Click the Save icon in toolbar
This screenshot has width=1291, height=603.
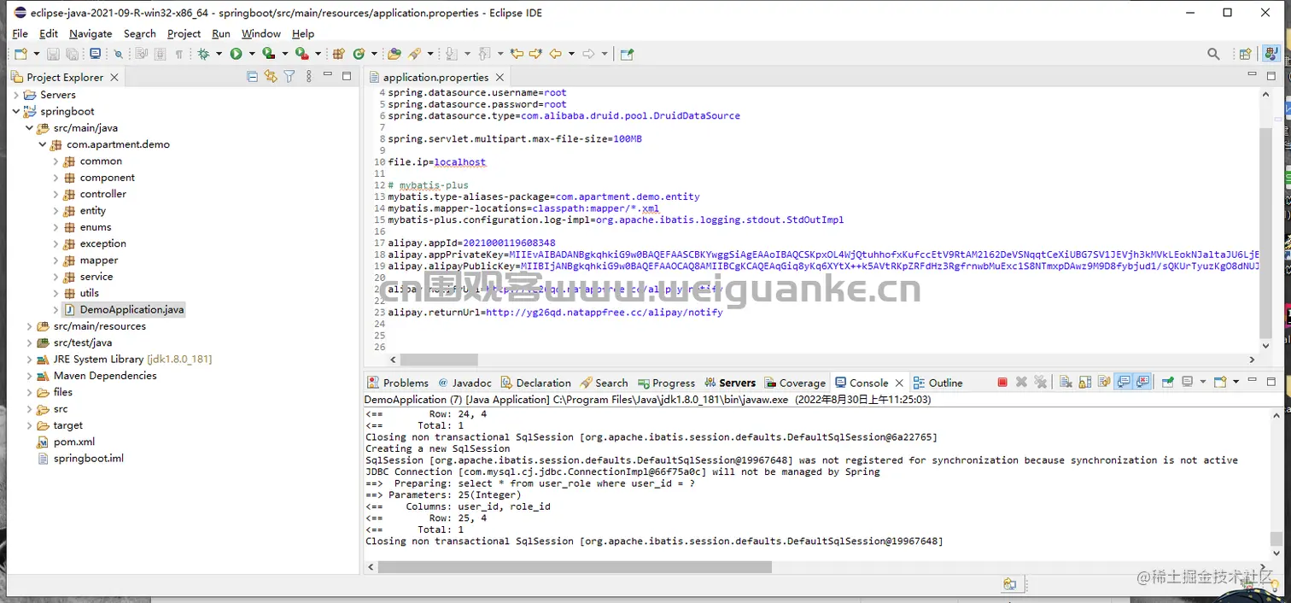pos(53,54)
